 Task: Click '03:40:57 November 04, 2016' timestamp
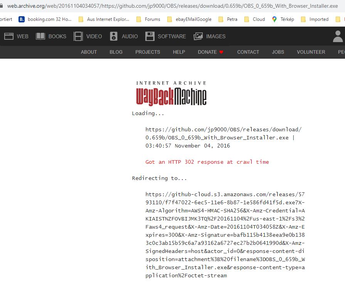click(x=188, y=146)
